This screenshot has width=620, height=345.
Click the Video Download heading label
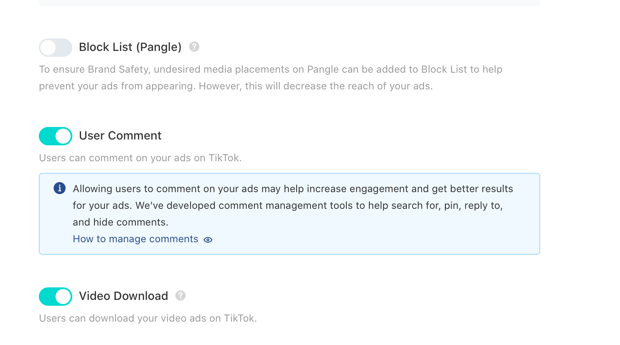pyautogui.click(x=123, y=296)
